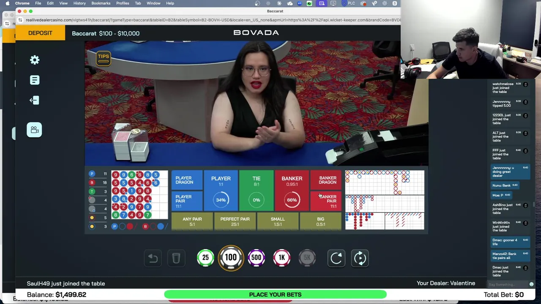Screen dimensions: 541x304
Task: Click the Baccarat $100 - $10,000 table title
Action: point(106,33)
